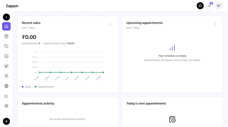Screen dimensions: 228x127
Task: Click the 9 Fri data point
Action: pyautogui.click(x=72, y=72)
